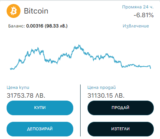The height and width of the screenshot is (139, 160).
Task: Click the balance amount 0.00316
Action: point(35,26)
